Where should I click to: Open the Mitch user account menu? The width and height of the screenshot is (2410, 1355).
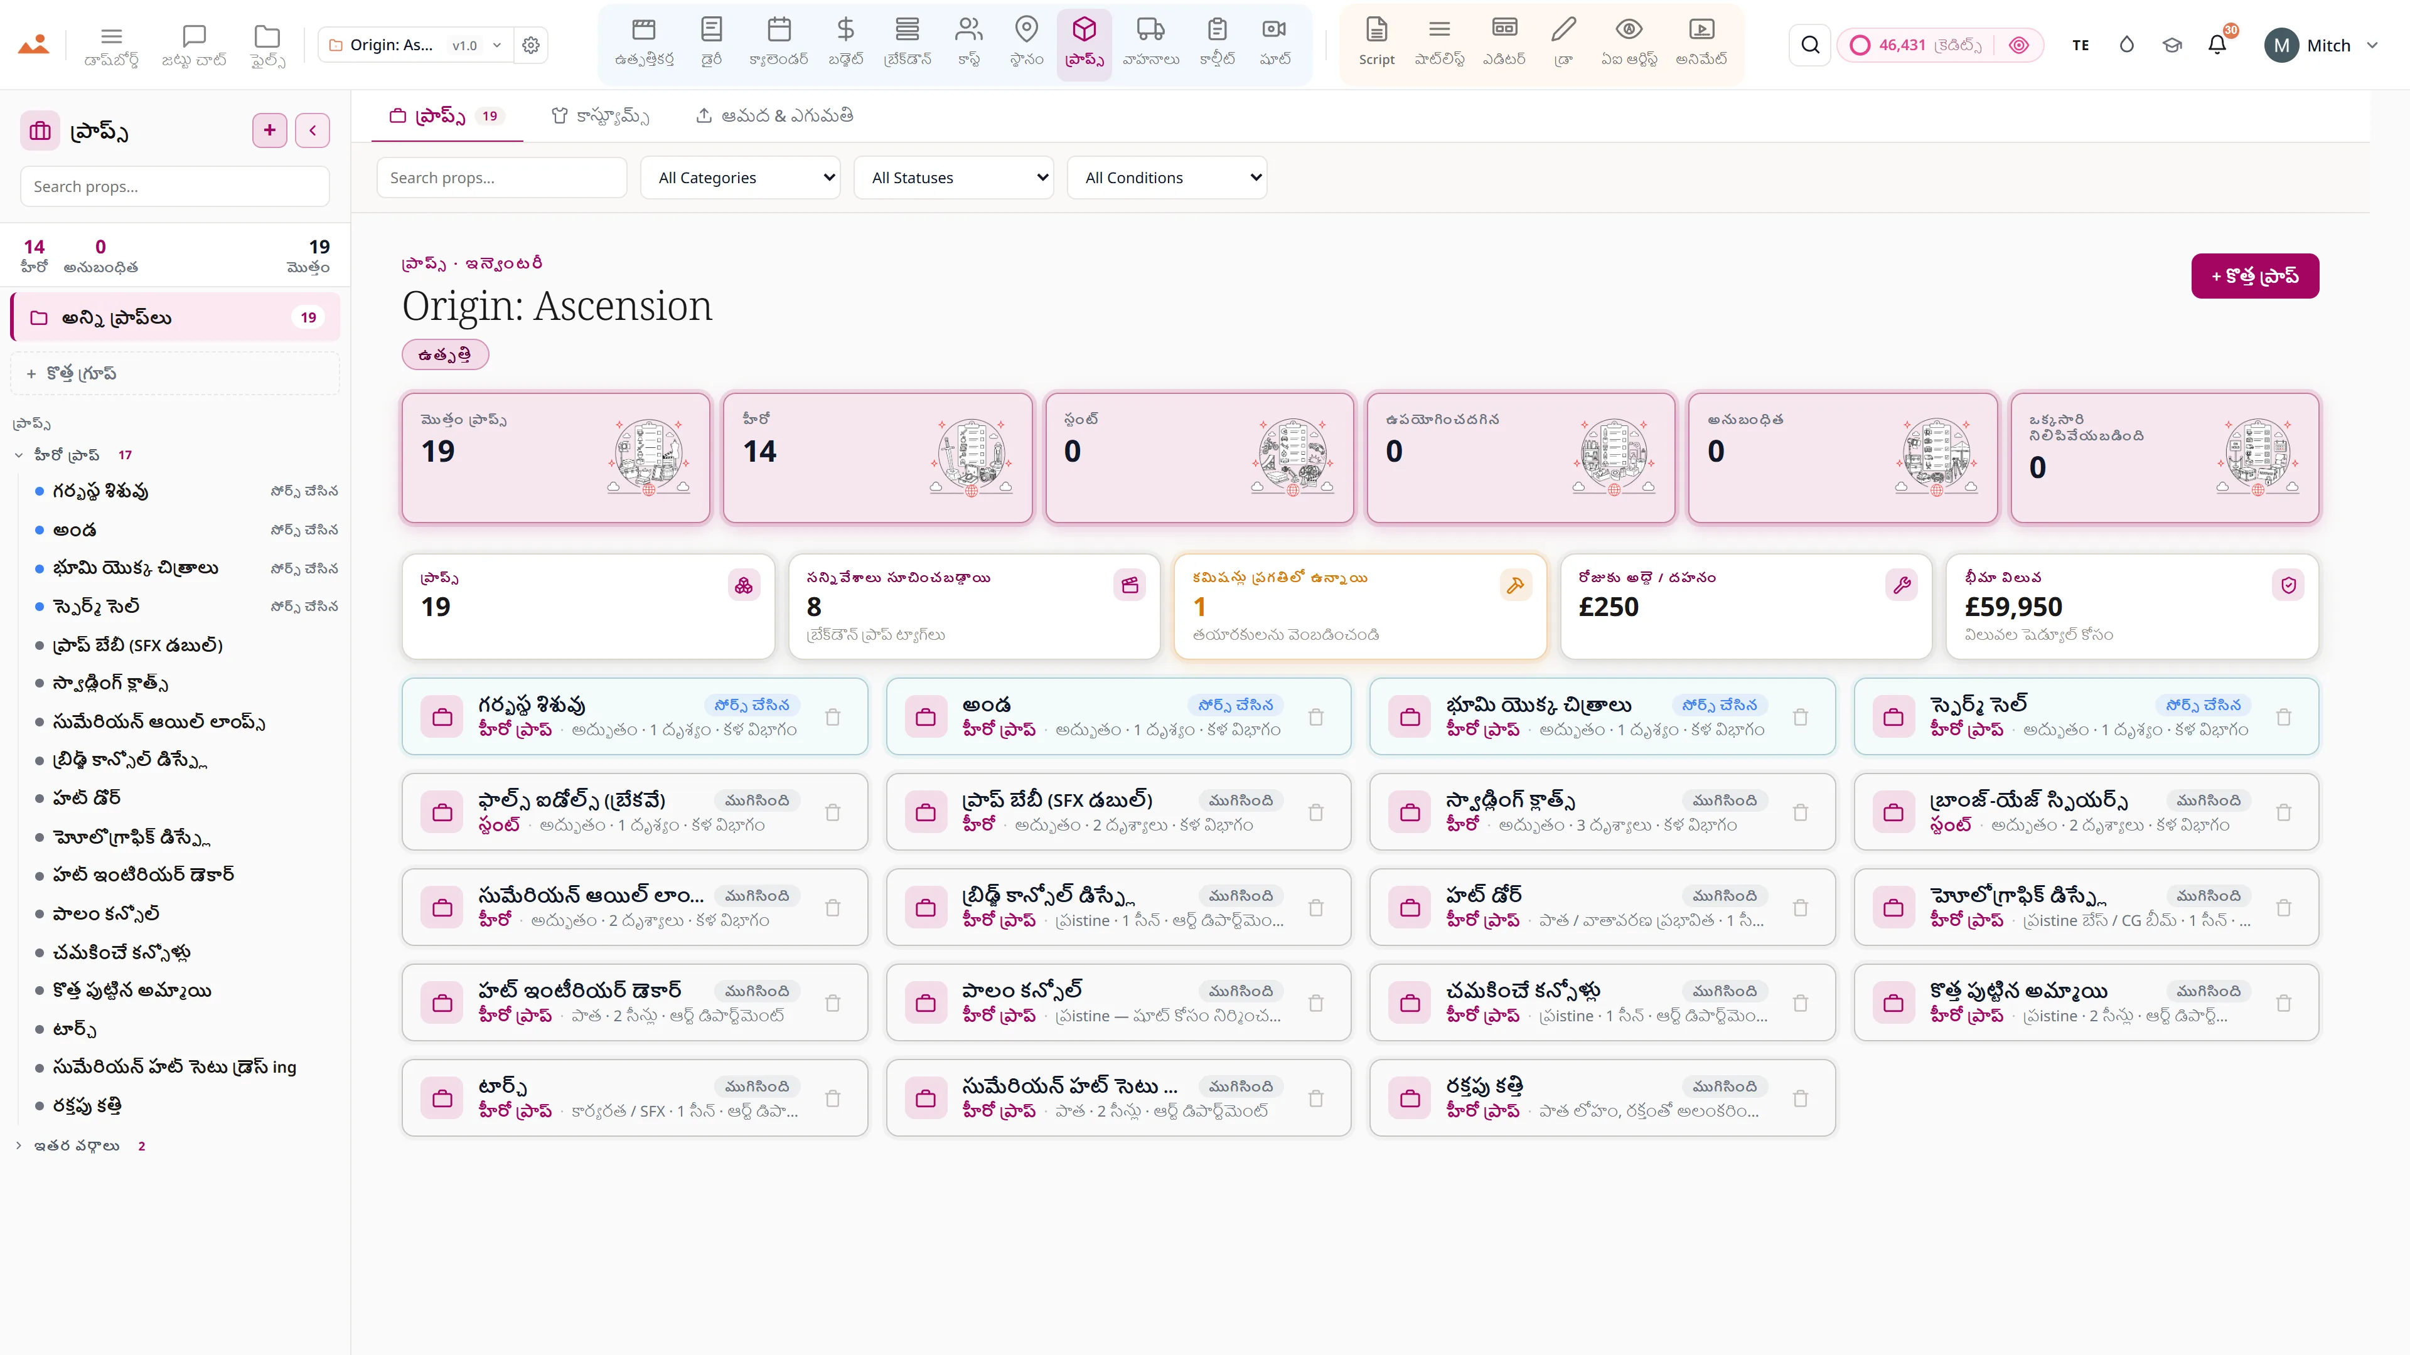point(2321,45)
